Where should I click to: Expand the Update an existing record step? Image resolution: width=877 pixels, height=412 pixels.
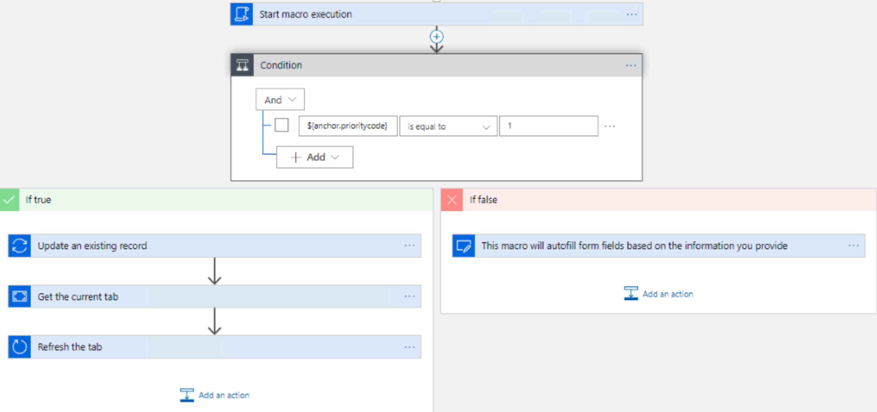click(x=215, y=246)
